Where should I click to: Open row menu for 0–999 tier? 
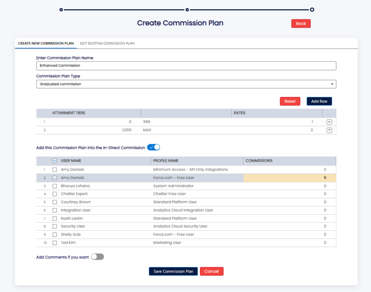[329, 122]
